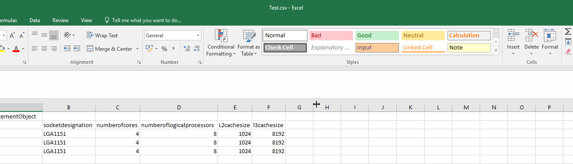The height and width of the screenshot is (164, 573).
Task: Click the AutoSum sigma icon
Action: (568, 32)
